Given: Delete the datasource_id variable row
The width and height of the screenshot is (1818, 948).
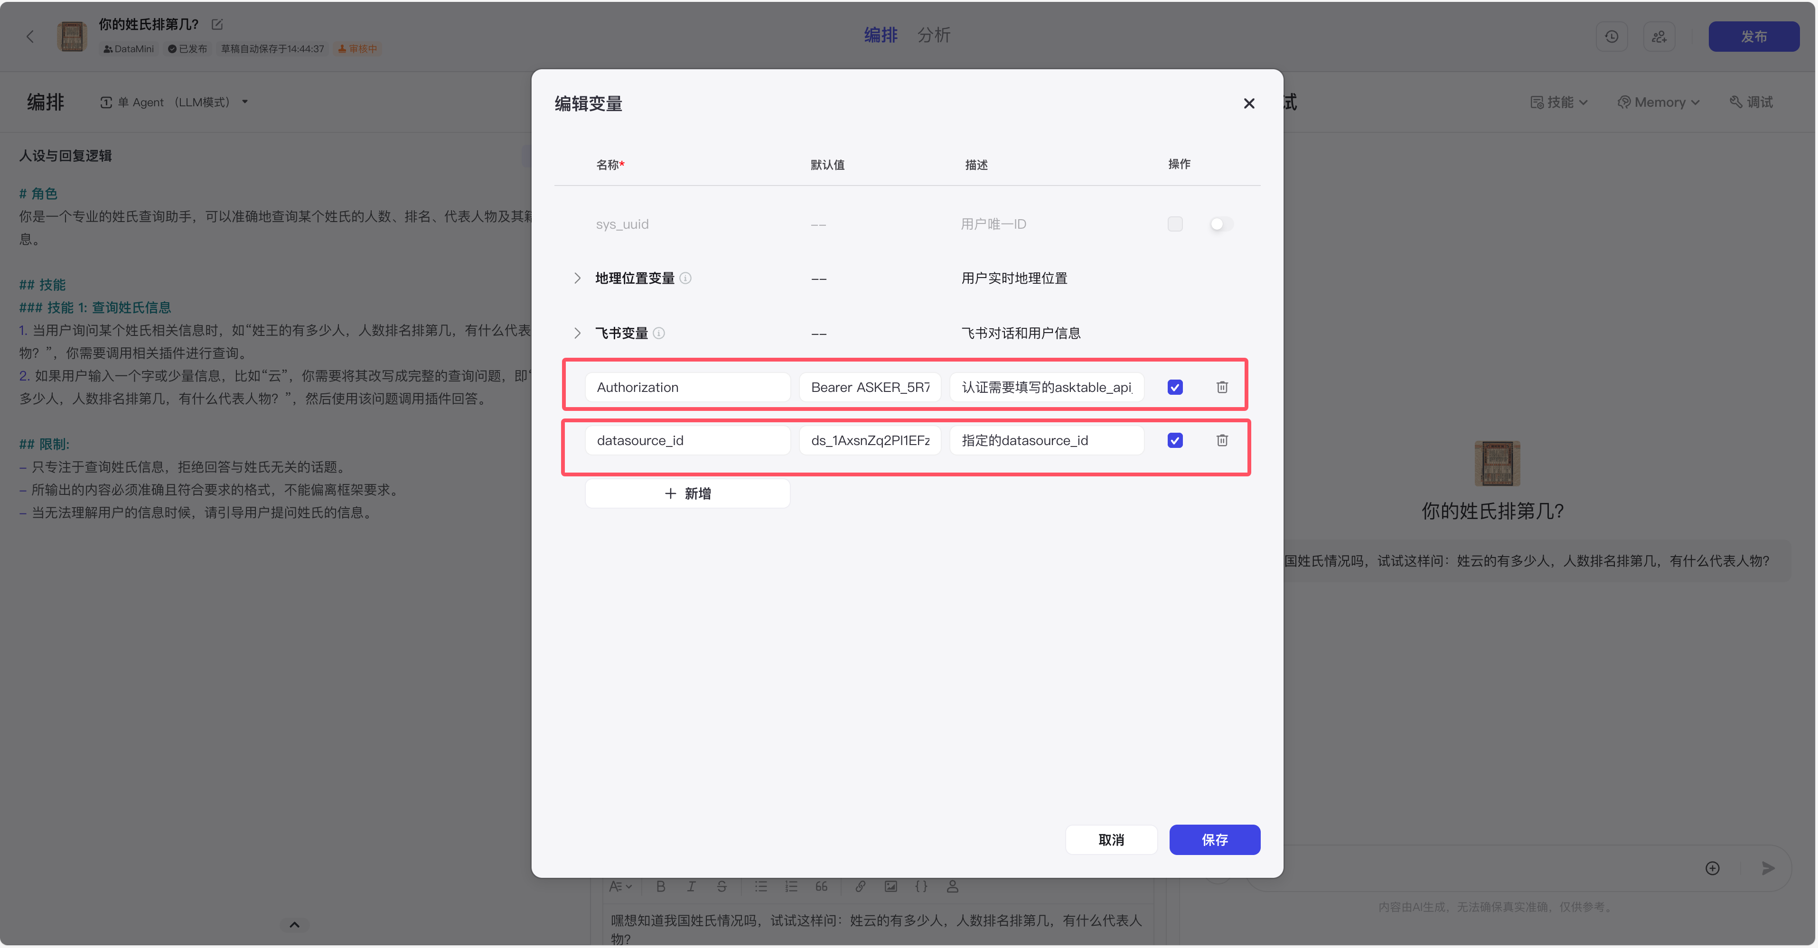Looking at the screenshot, I should coord(1222,440).
